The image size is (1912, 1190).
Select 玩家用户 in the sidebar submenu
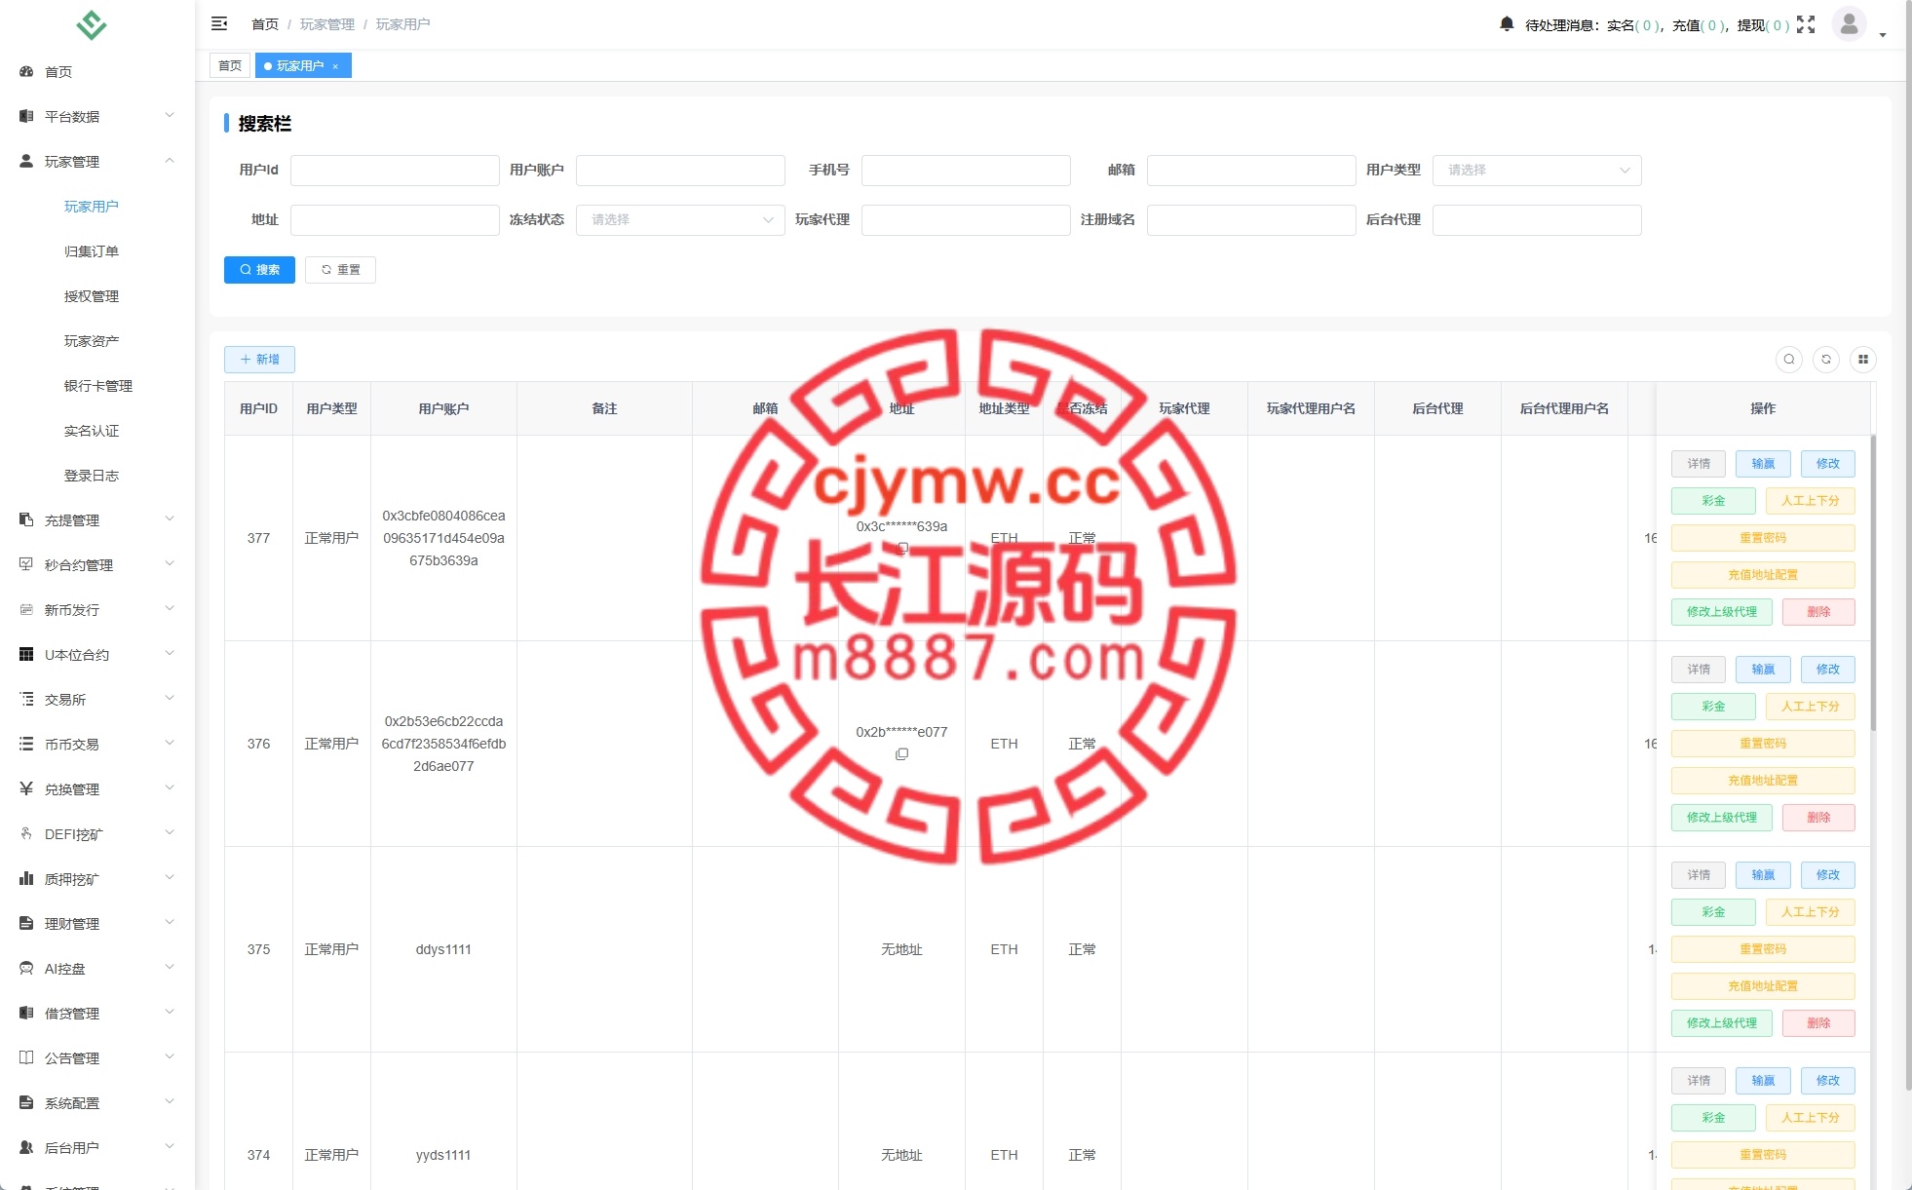[92, 206]
